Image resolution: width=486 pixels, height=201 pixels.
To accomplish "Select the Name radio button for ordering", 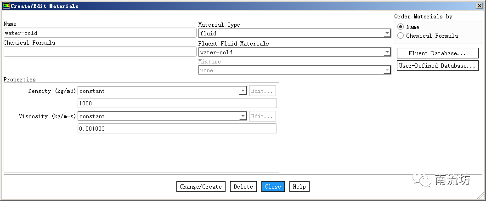I will pos(401,27).
